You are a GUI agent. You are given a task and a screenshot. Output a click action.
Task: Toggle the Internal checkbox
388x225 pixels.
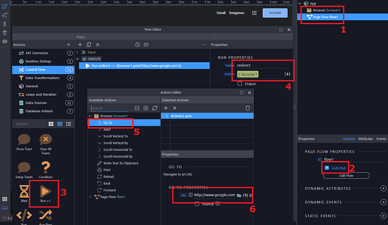(x=197, y=204)
